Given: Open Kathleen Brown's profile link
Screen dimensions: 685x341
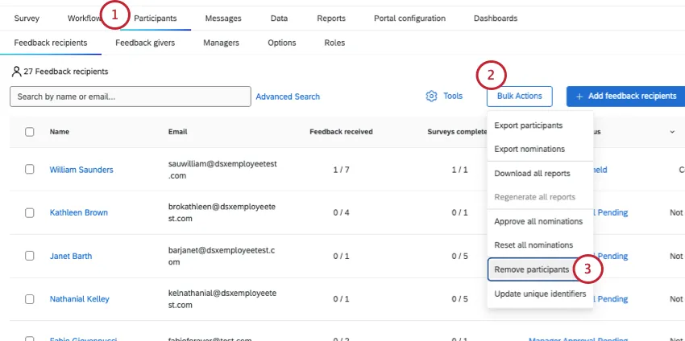Looking at the screenshot, I should click(x=79, y=213).
